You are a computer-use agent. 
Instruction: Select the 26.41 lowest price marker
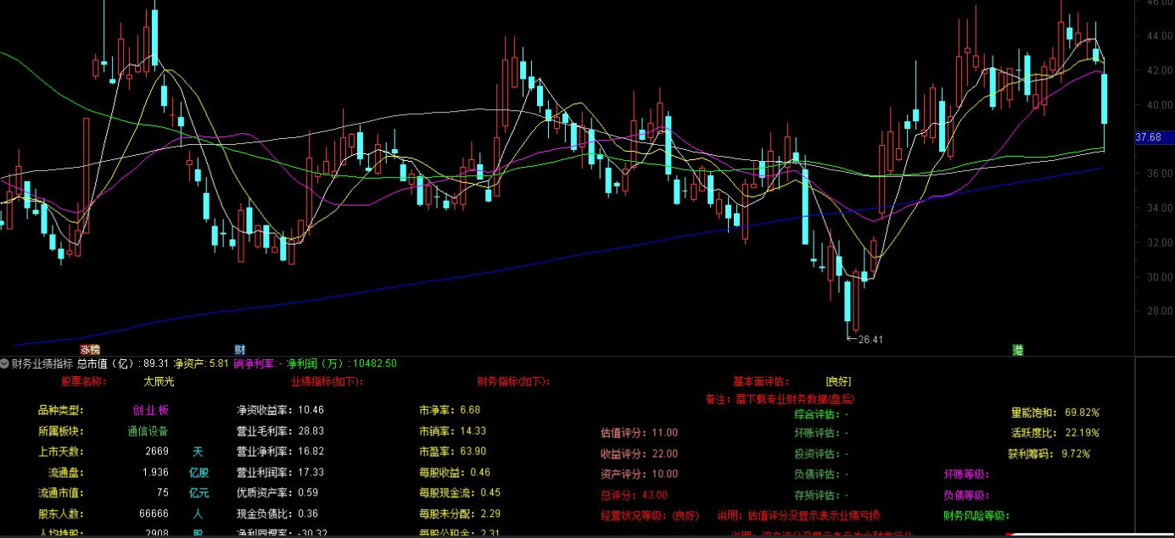tap(866, 340)
